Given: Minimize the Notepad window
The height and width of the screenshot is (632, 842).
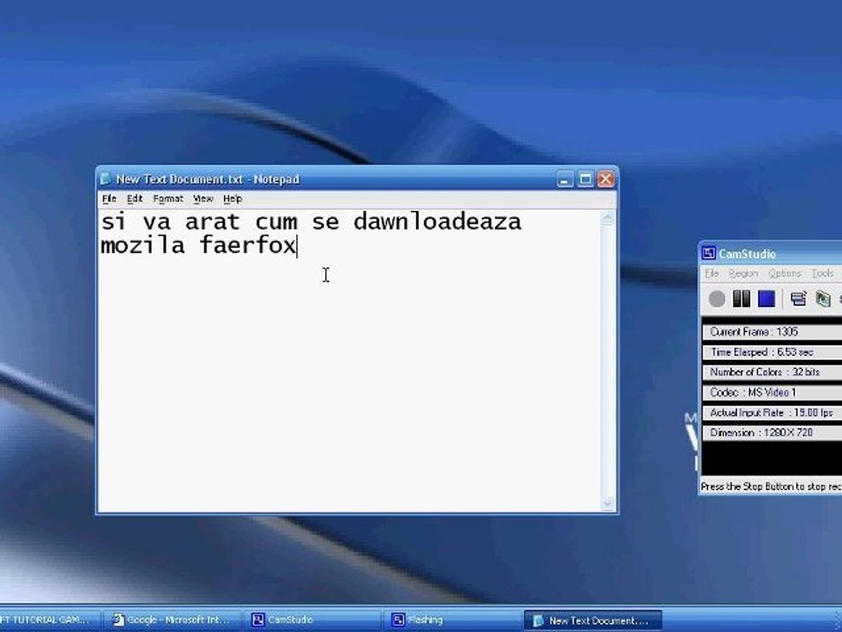Looking at the screenshot, I should pos(565,179).
